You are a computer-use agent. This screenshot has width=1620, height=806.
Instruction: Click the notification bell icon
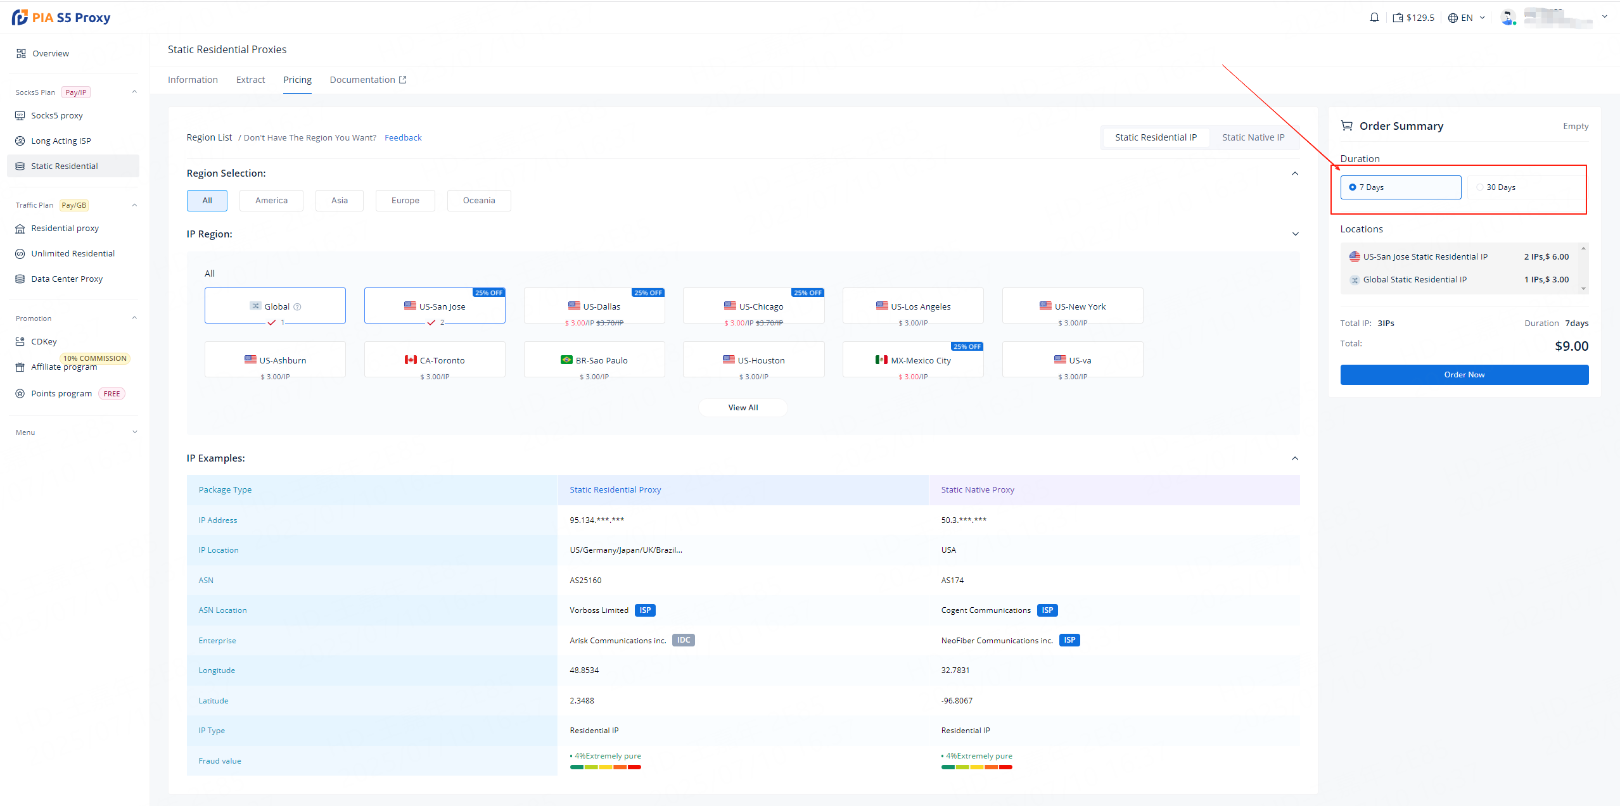1374,18
